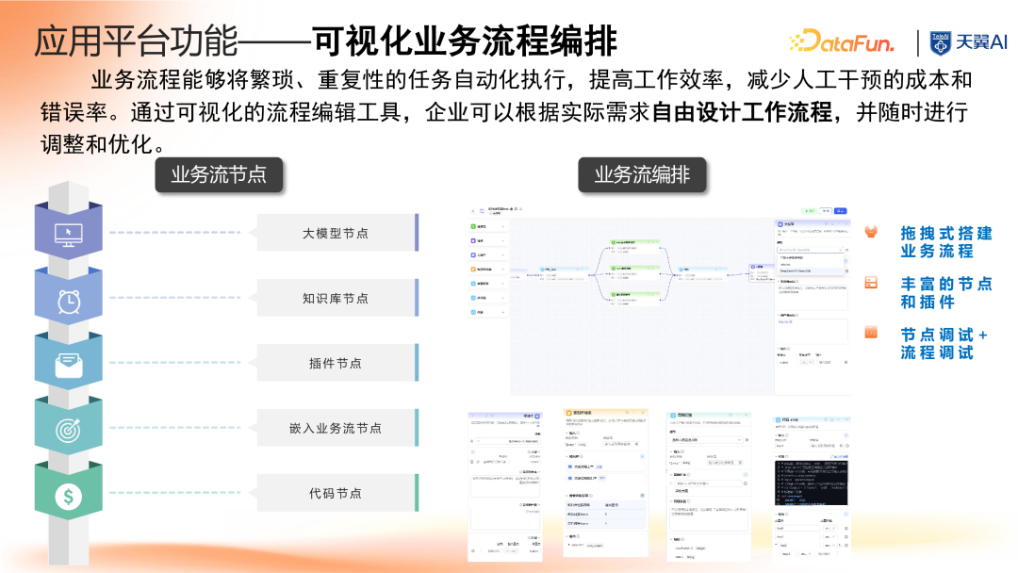Select the 插件节点 label
The height and width of the screenshot is (573, 1018).
point(336,364)
